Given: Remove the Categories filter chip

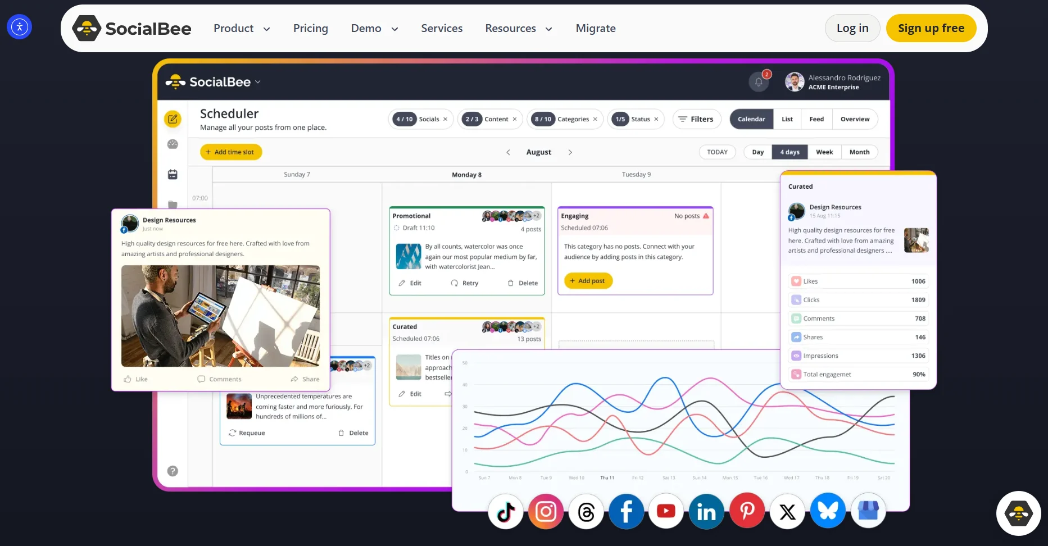Looking at the screenshot, I should click(595, 119).
